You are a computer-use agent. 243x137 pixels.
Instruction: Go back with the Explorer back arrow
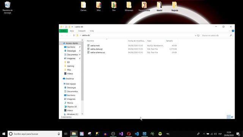tap(62, 35)
